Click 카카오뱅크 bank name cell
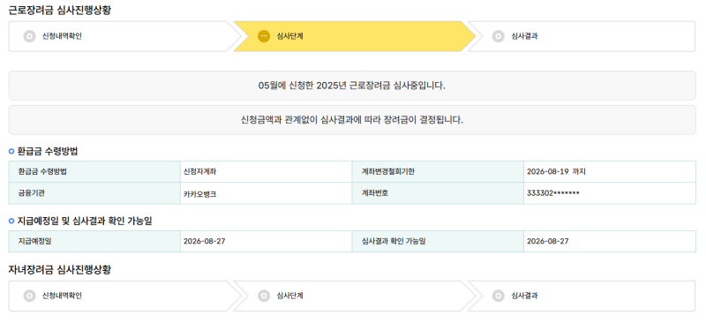The width and height of the screenshot is (706, 323). point(267,193)
